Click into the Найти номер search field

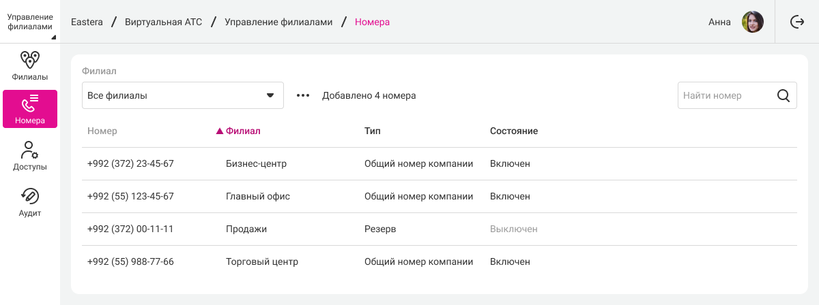point(725,96)
